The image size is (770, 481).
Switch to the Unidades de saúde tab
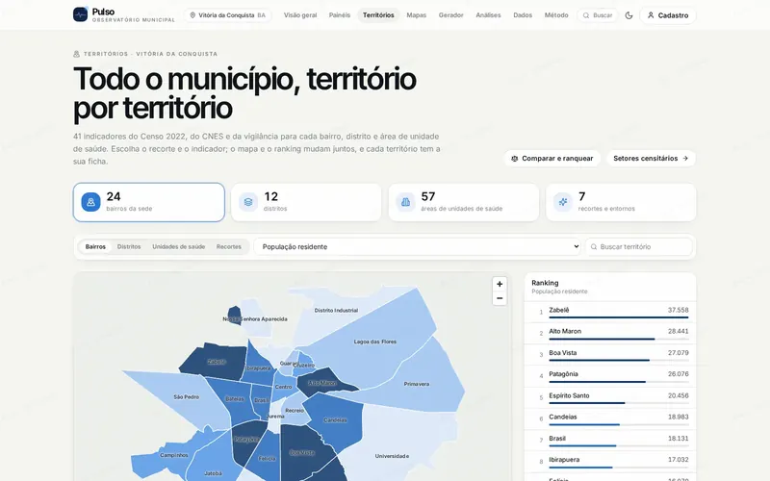[x=178, y=246]
